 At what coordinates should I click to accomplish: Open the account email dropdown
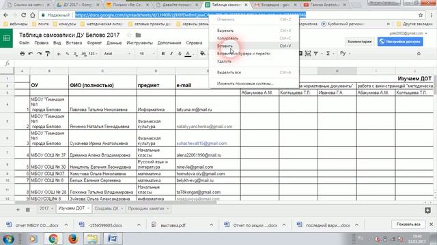[408, 33]
